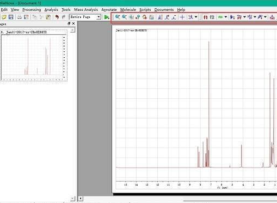Open the Entire Page zoom dropdown
The image size is (277, 203).
85,17
